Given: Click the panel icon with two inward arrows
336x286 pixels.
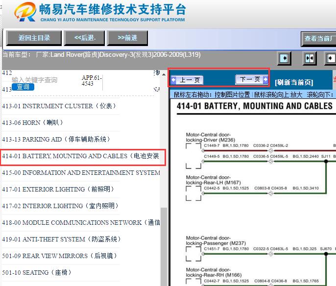Looking at the screenshot, I should pyautogui.click(x=310, y=58).
